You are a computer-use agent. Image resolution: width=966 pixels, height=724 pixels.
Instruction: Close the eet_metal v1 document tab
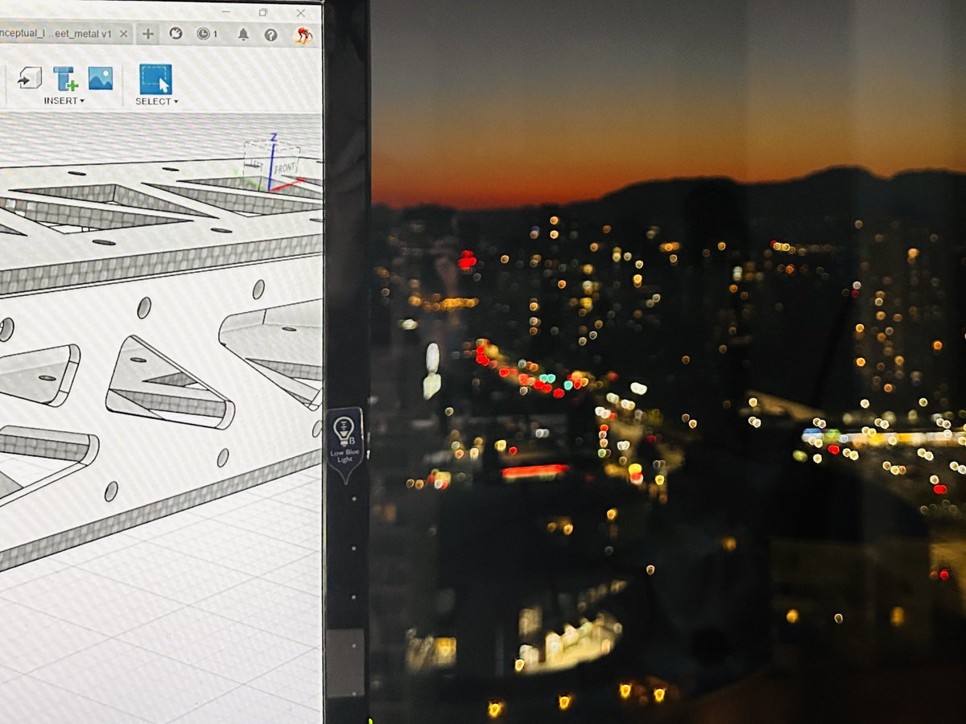point(124,34)
